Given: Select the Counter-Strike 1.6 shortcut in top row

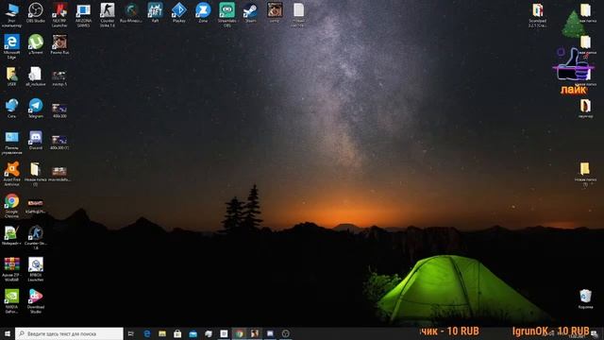Looking at the screenshot, I should point(107,15).
